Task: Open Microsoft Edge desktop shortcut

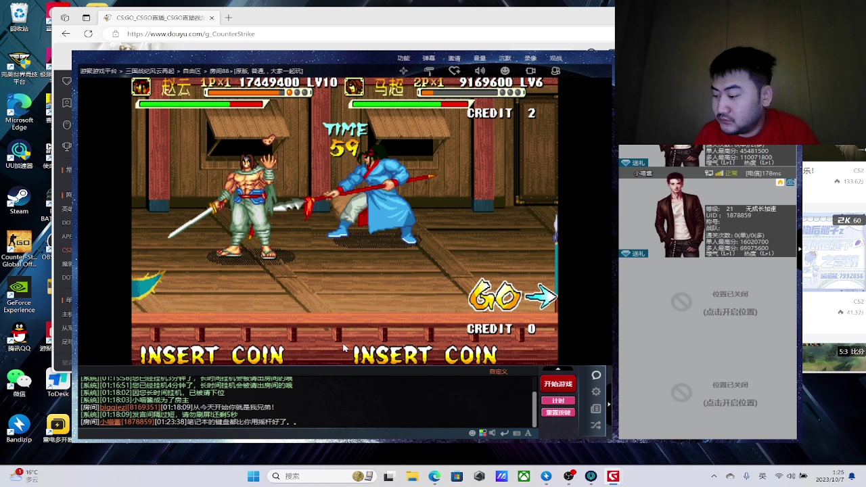Action: [19, 112]
